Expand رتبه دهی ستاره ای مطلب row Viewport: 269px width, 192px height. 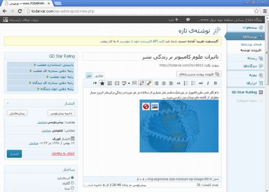pyautogui.click(x=41, y=71)
